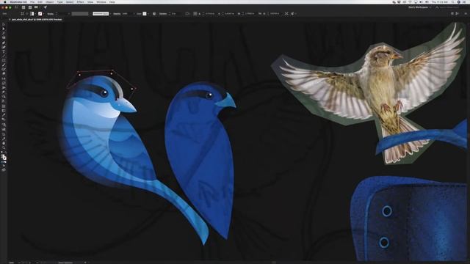
Task: Toggle constrain width and height proportions link
Action: [x=259, y=14]
